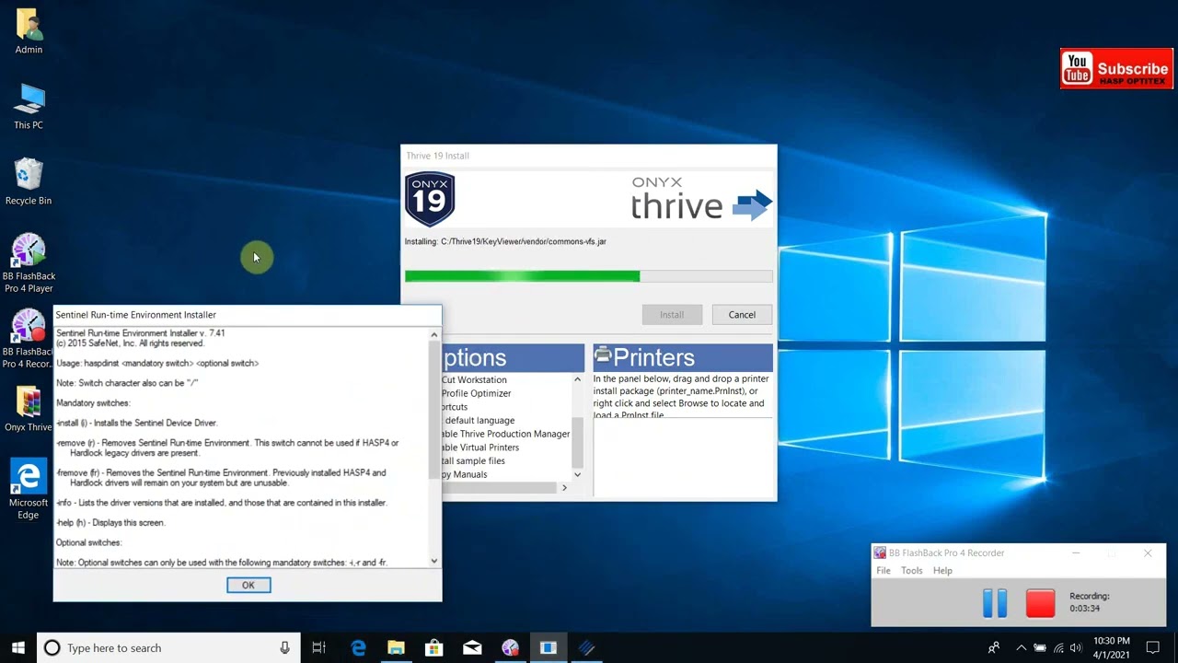Screen dimensions: 1178x663
Task: Click the Windows Start button
Action: [18, 648]
